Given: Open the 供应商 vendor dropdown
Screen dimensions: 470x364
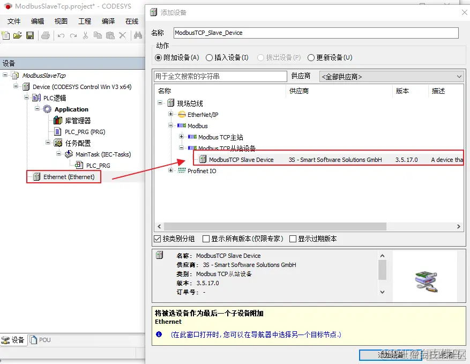Looking at the screenshot, I should click(x=391, y=77).
